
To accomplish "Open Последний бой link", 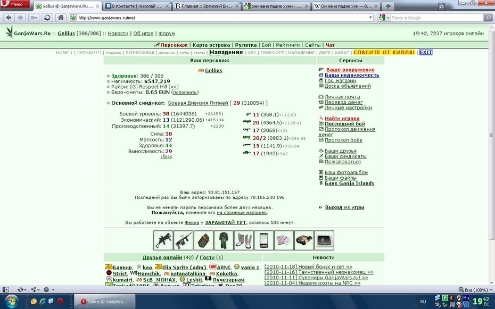I will pos(345,124).
